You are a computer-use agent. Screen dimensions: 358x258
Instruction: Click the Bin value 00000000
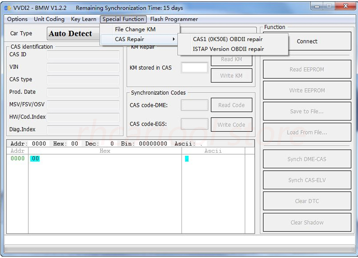click(x=153, y=143)
